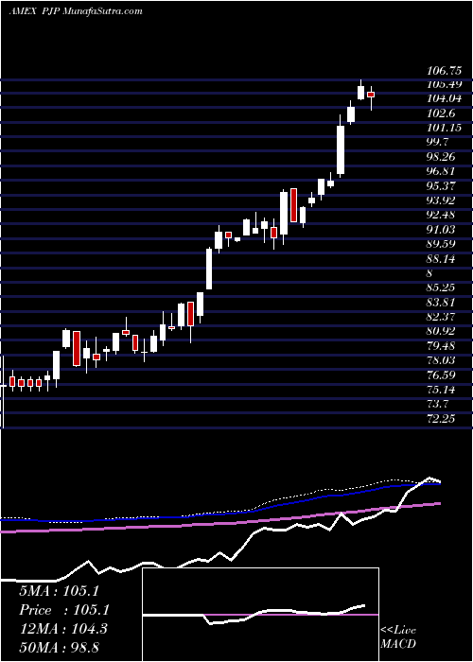Click the 72.25 price axis label
The height and width of the screenshot is (662, 473).
pyautogui.click(x=441, y=418)
